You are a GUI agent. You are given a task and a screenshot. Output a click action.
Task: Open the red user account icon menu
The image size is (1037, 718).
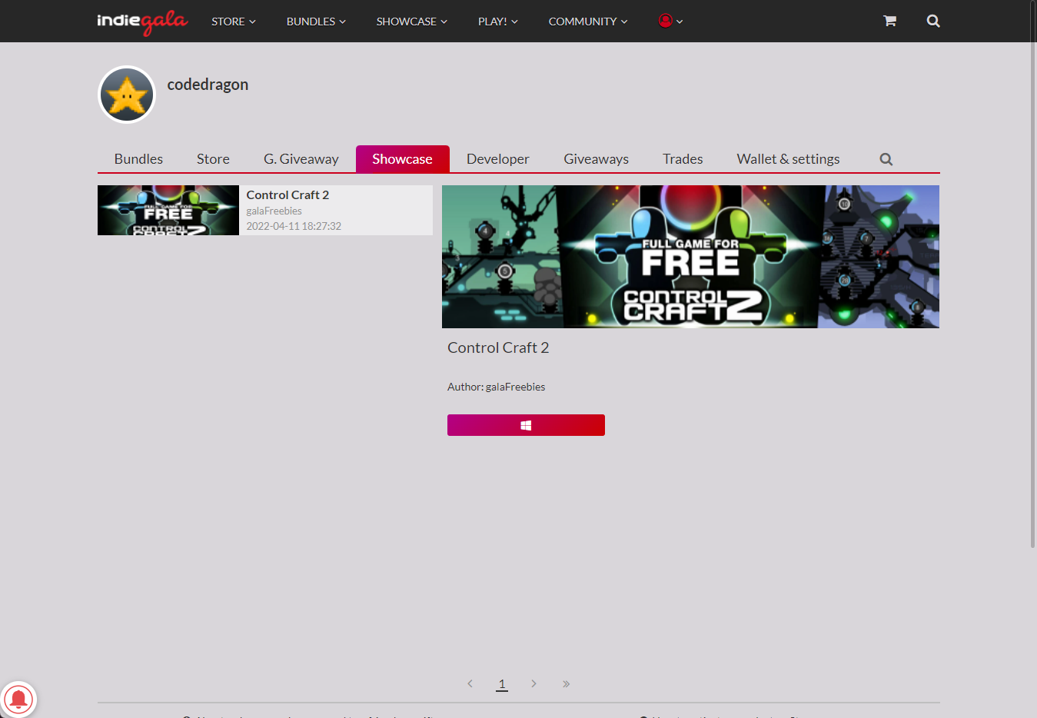coord(670,21)
